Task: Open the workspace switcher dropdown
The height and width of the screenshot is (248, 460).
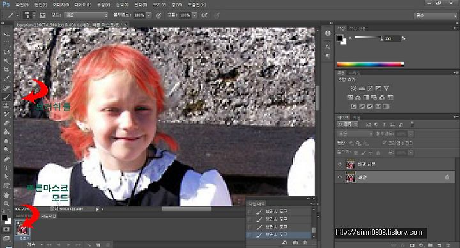Action: [435, 15]
